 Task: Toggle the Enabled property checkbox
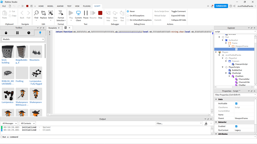click(x=236, y=126)
